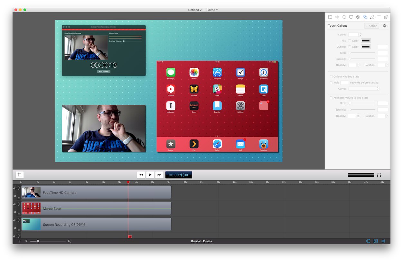Mute the FaceTime HD Camera track audio
The height and width of the screenshot is (262, 403).
(x=15, y=196)
